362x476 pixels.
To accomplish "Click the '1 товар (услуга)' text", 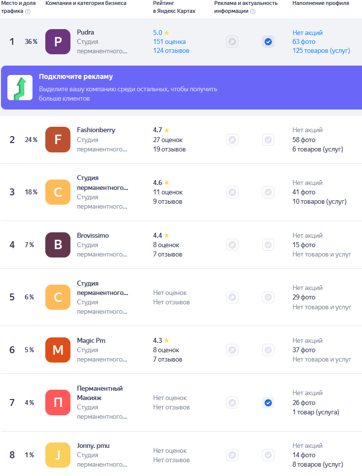I will pos(316,412).
